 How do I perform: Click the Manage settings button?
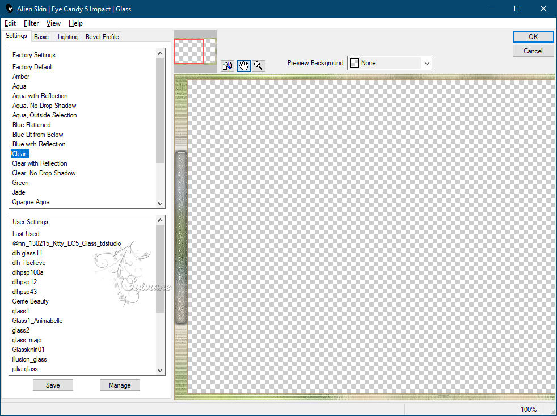pyautogui.click(x=120, y=385)
